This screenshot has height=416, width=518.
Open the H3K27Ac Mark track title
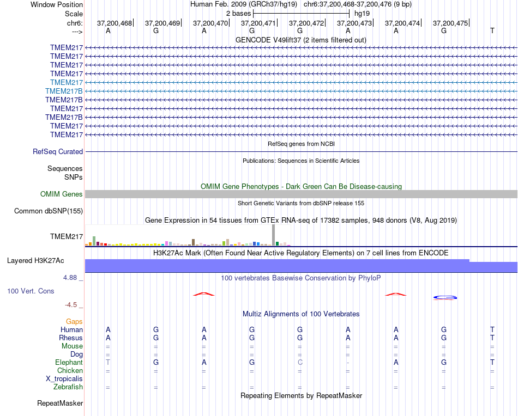pyautogui.click(x=301, y=253)
